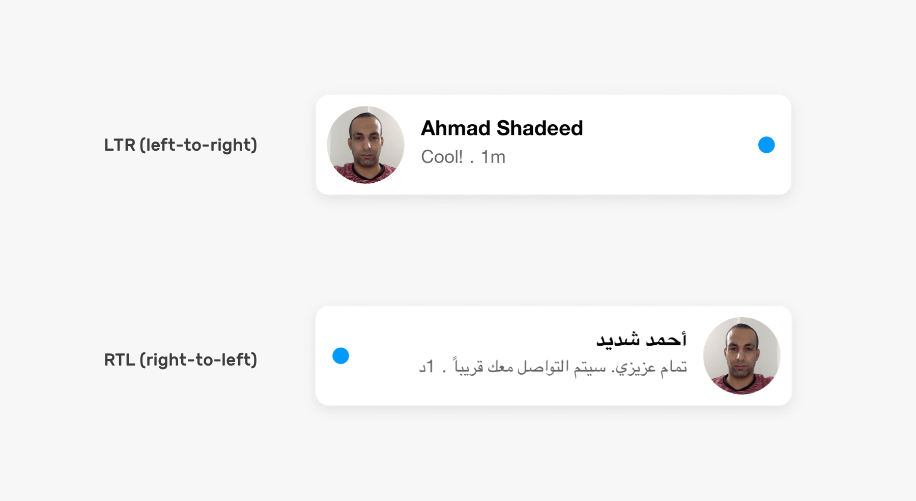Click the word "Ahmad" in the LTR card
This screenshot has width=916, height=501.
tap(455, 128)
